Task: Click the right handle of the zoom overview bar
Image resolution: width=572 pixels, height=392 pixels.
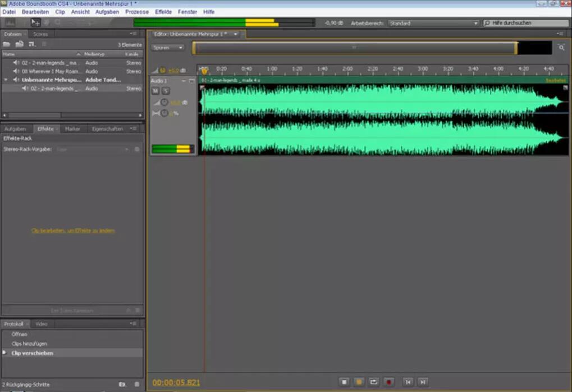Action: (x=516, y=48)
